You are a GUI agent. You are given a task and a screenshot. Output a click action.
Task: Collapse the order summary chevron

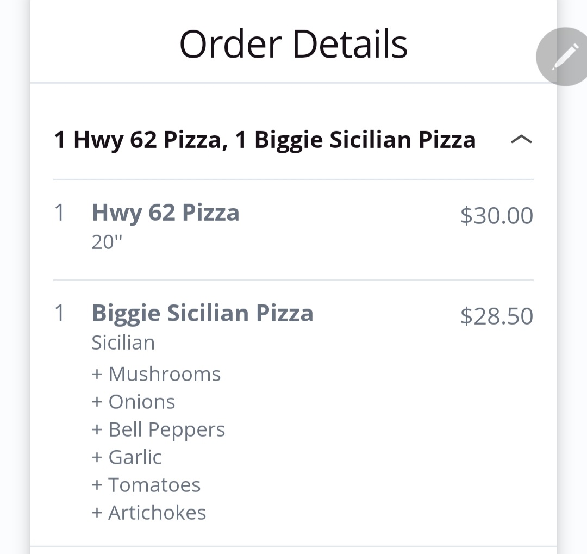521,140
